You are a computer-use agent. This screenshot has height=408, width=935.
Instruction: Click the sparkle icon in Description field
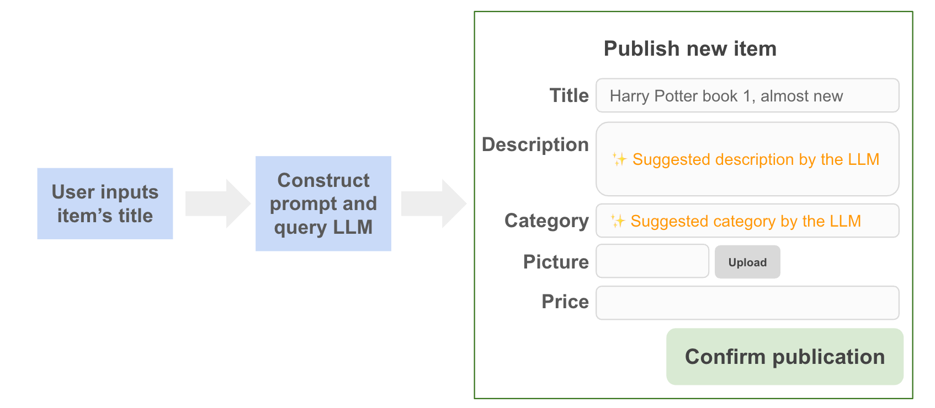click(619, 159)
